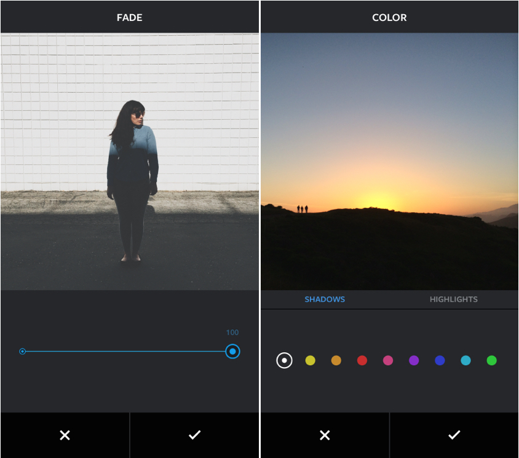Viewport: 519px width, 458px height.
Task: Pick the pink color dot
Action: [x=388, y=360]
